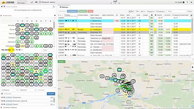Focus the orders search input field

(176, 11)
